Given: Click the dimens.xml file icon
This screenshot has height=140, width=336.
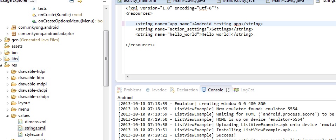Looking at the screenshot, I should 20,122.
